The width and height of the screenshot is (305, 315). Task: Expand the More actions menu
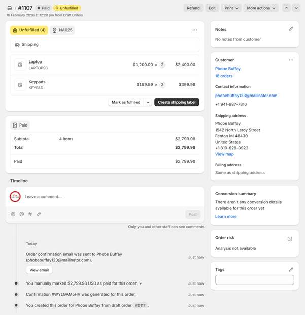(261, 8)
